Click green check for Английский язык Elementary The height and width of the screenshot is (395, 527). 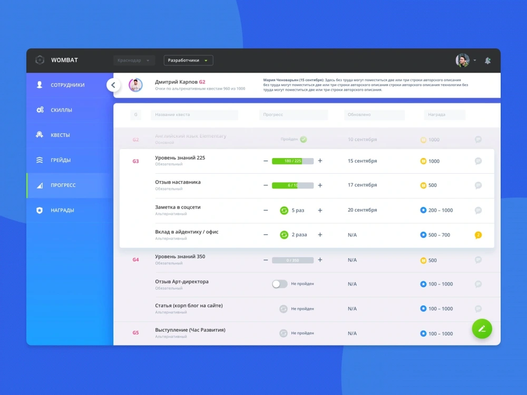(304, 140)
